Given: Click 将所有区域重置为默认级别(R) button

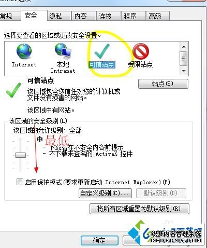Looking at the screenshot, I should [x=139, y=209].
